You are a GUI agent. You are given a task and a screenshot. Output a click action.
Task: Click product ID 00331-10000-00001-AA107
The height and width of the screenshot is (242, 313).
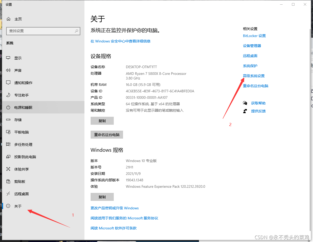tap(147, 97)
